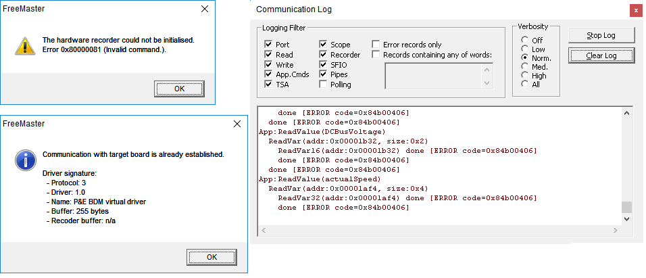Click the log horizontal scrollbar left arrow

click(x=264, y=230)
